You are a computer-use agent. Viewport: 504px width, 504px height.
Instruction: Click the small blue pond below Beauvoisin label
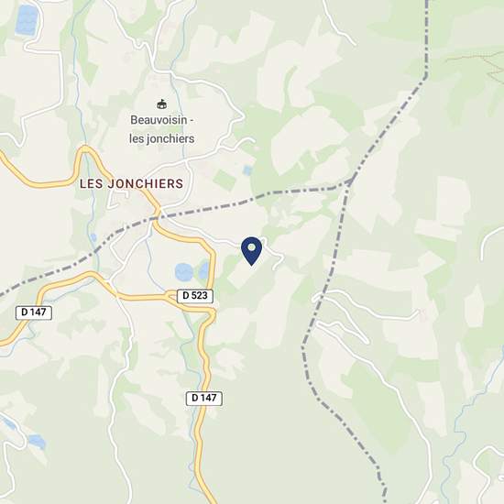(247, 170)
